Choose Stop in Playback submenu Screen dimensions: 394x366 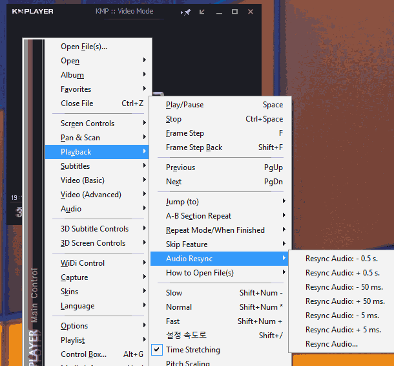pos(220,119)
